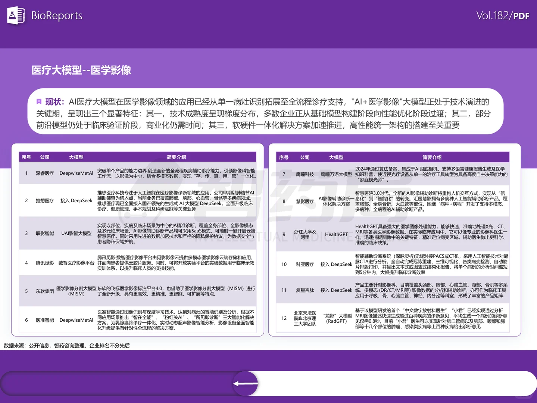
Task: Click the back arrow navigation circle
Action: 245,383
